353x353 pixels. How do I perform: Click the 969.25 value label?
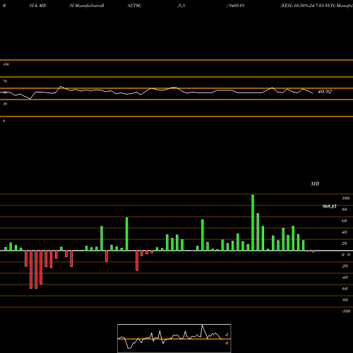pyautogui.click(x=329, y=206)
